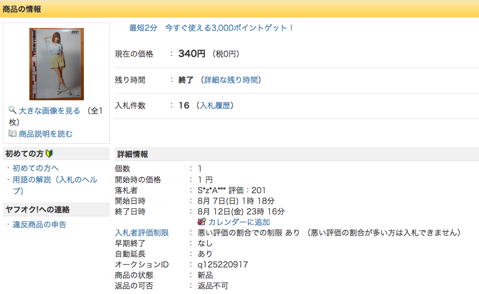Click the winning bidder name S*z*A***
This screenshot has height=294, width=479.
tap(212, 190)
